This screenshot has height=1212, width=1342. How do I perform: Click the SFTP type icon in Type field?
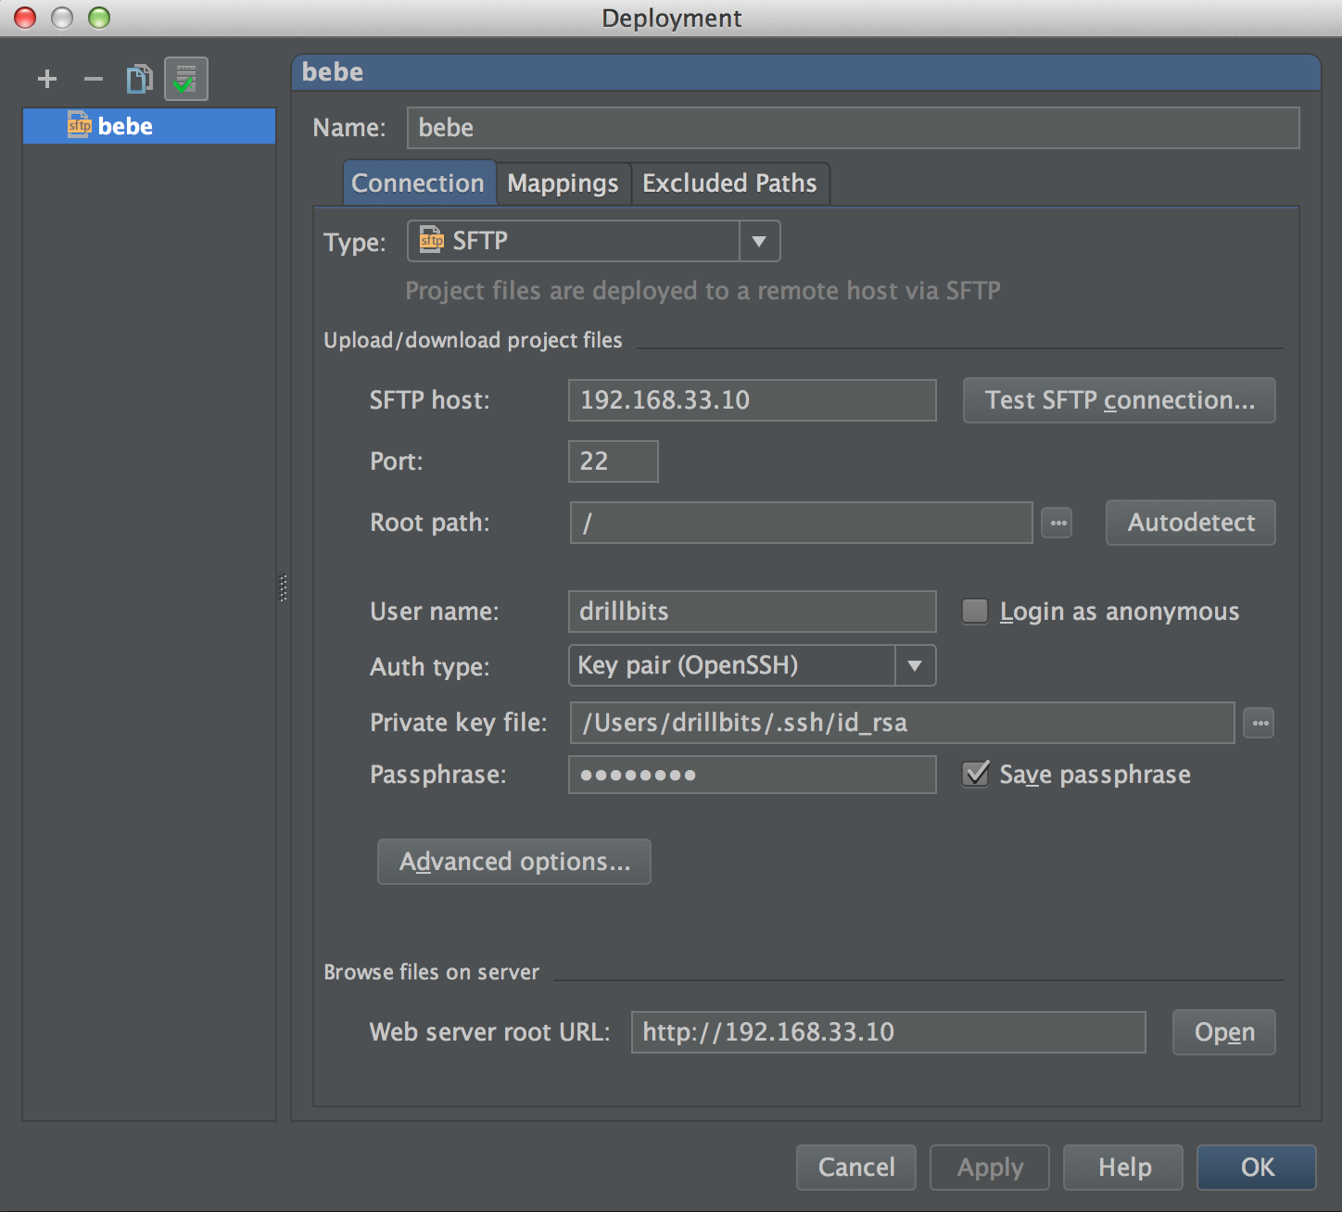[431, 240]
